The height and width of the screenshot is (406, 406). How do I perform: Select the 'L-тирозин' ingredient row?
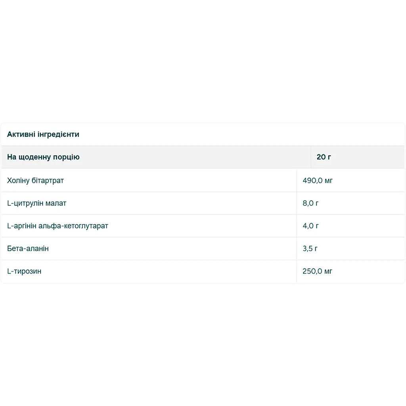click(x=203, y=271)
